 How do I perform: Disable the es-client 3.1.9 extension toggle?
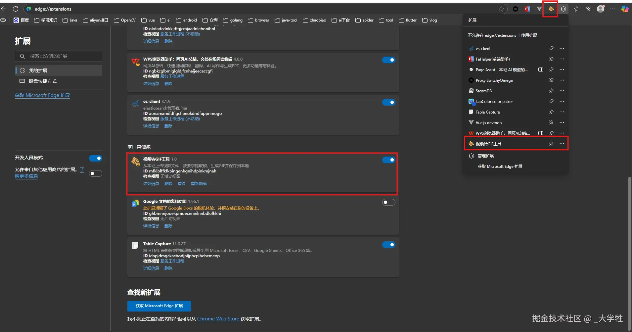389,102
